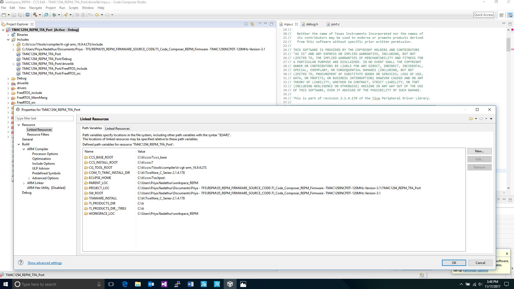Expand the driverlib folder in Project Explorer
The height and width of the screenshot is (289, 514).
[8, 83]
